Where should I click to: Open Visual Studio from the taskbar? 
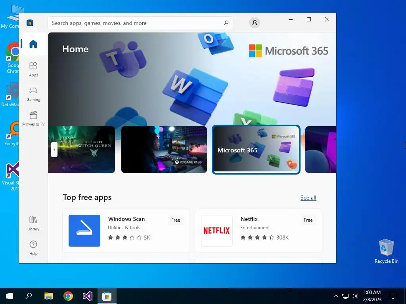pyautogui.click(x=88, y=296)
